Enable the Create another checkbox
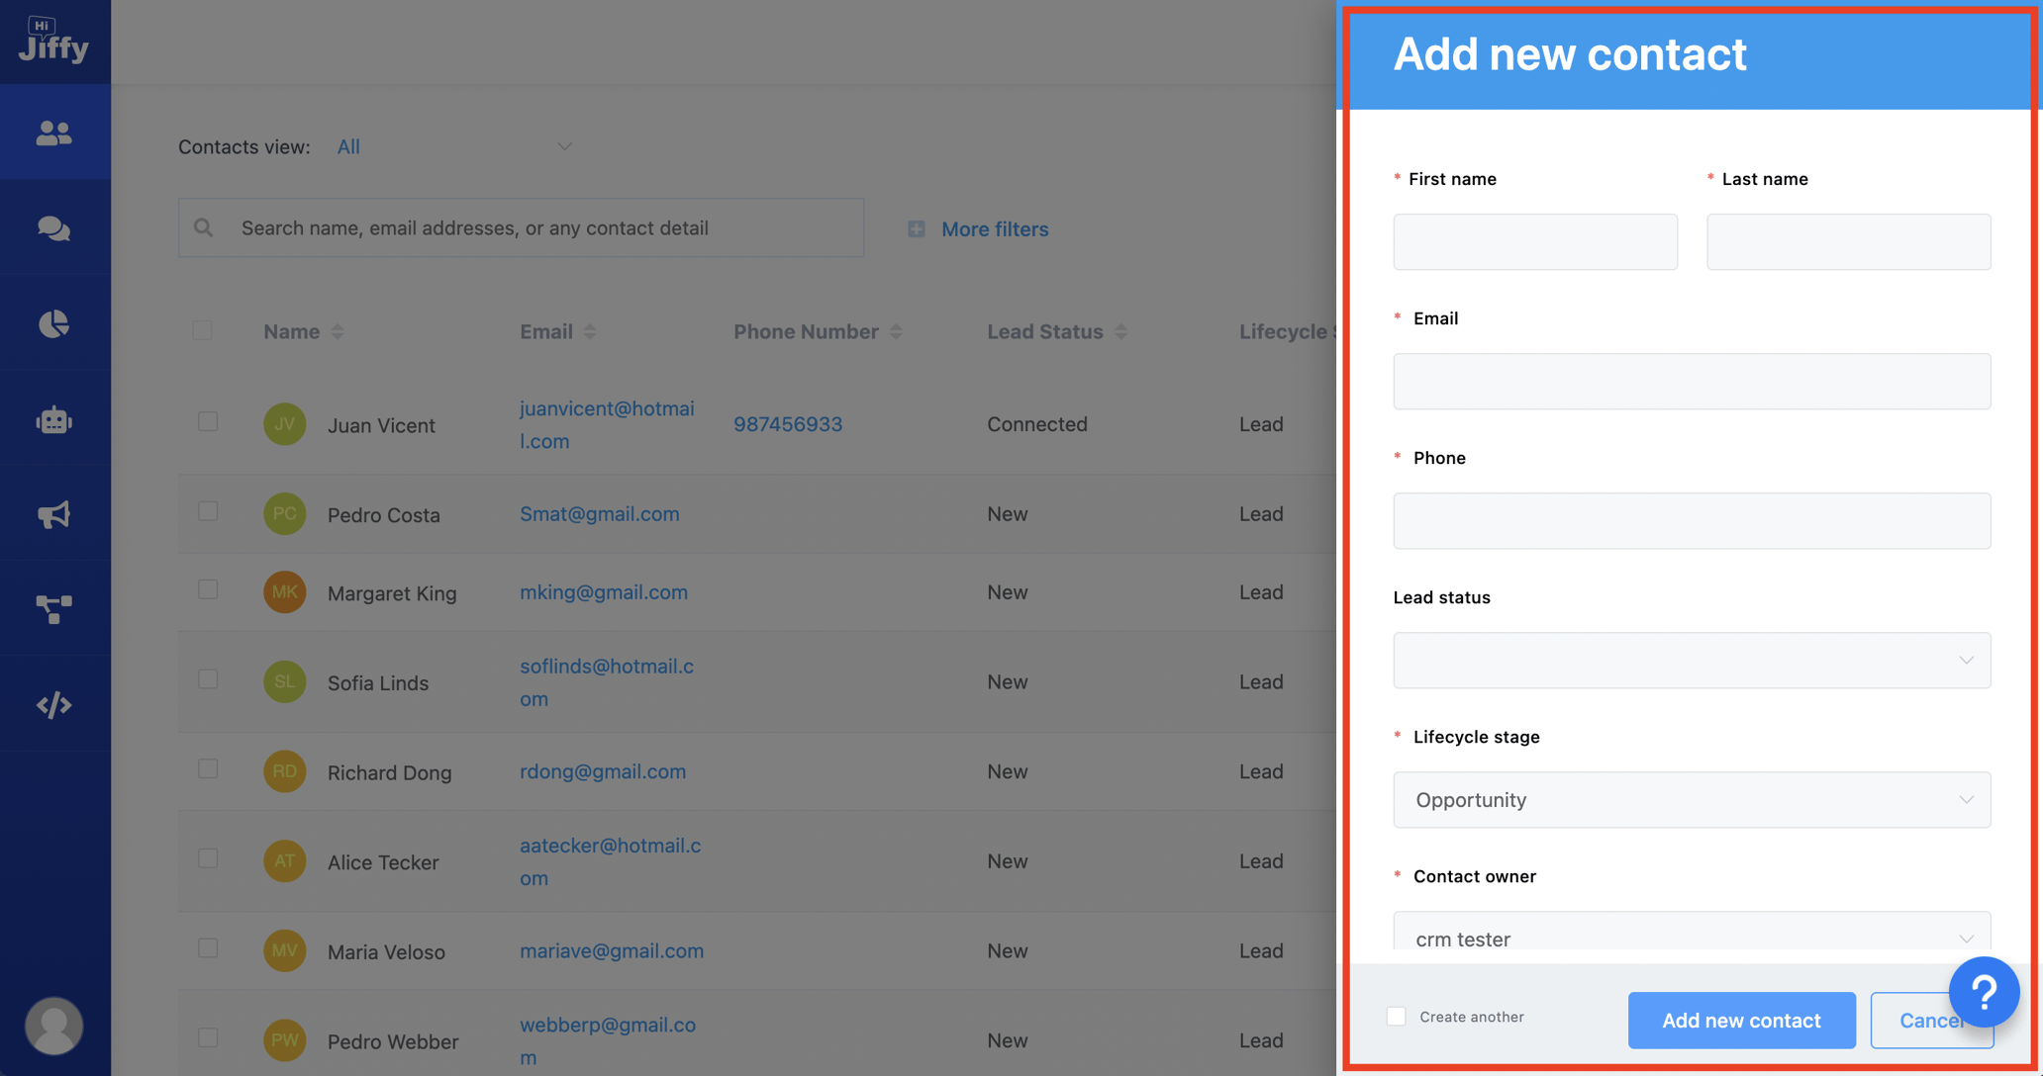The width and height of the screenshot is (2043, 1076). pyautogui.click(x=1396, y=1016)
